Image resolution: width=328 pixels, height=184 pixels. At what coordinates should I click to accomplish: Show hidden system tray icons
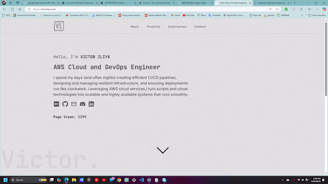pyautogui.click(x=282, y=180)
